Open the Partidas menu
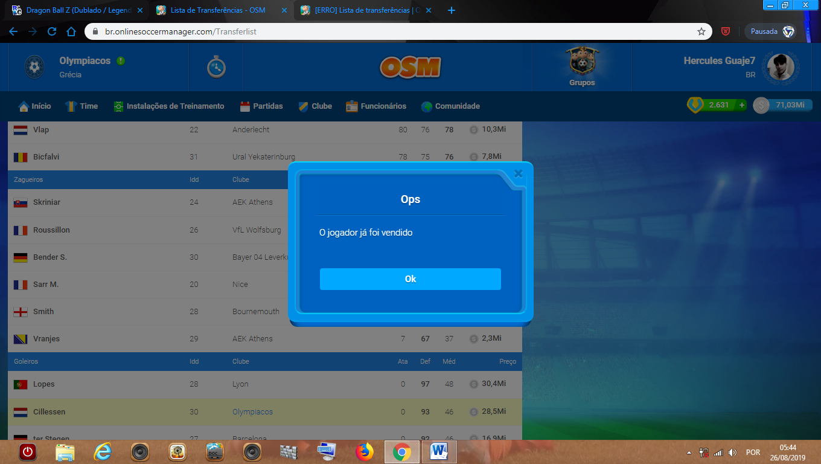Screen dimensions: 821x464 [261, 106]
